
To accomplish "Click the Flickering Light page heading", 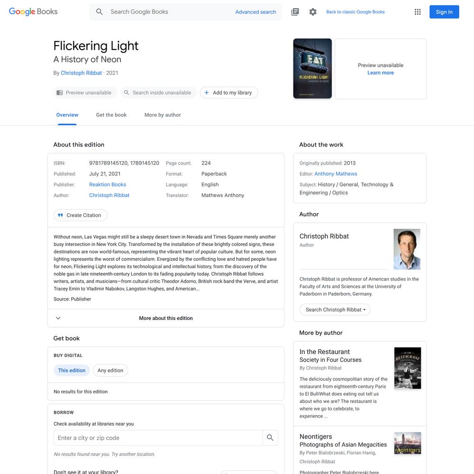I will click(96, 46).
